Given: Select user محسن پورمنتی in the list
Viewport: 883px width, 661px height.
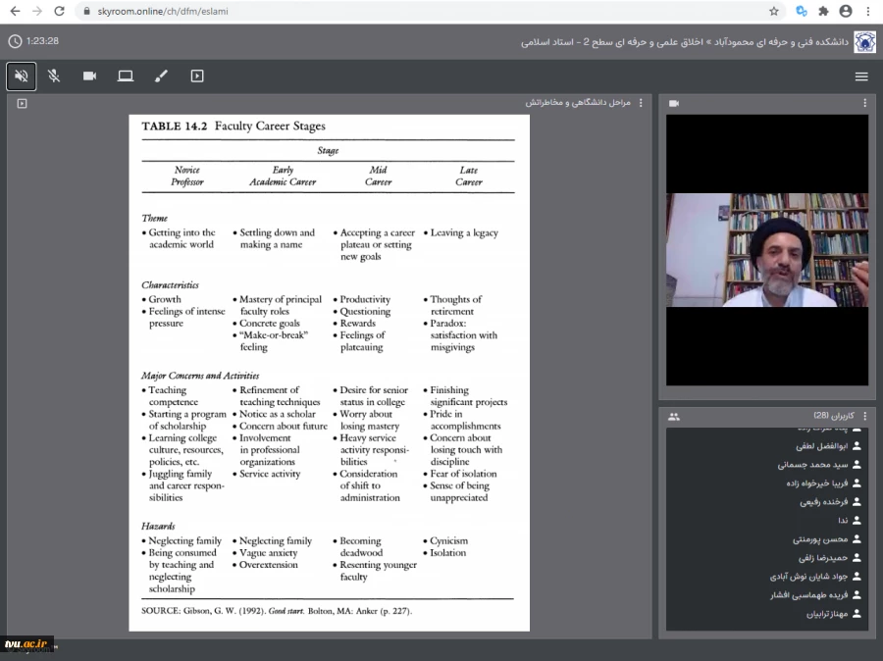Looking at the screenshot, I should tap(819, 539).
